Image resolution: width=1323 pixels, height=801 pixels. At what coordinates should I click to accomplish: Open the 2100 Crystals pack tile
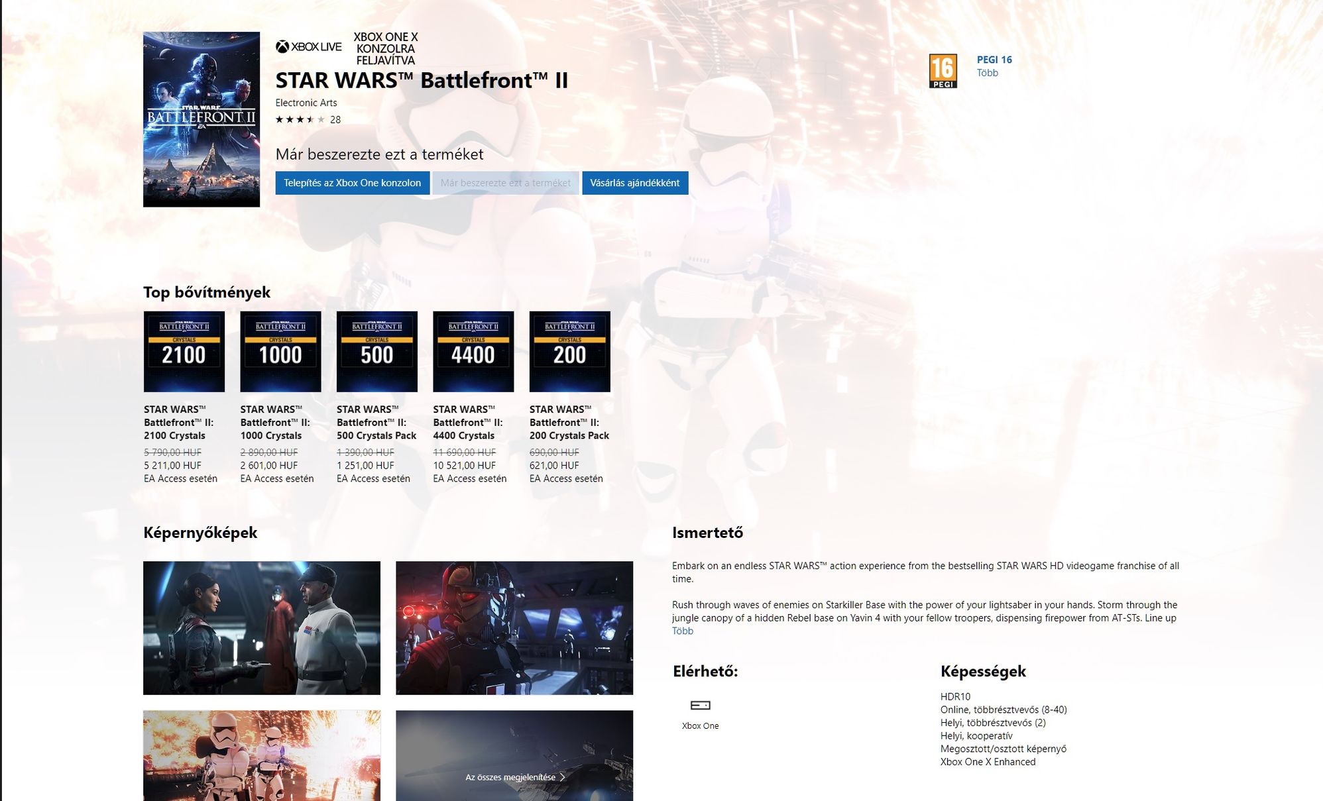(184, 352)
